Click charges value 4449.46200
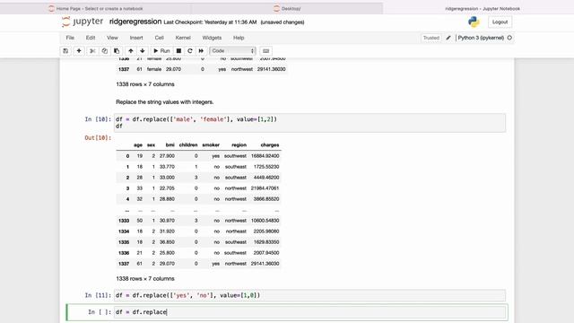 (266, 178)
